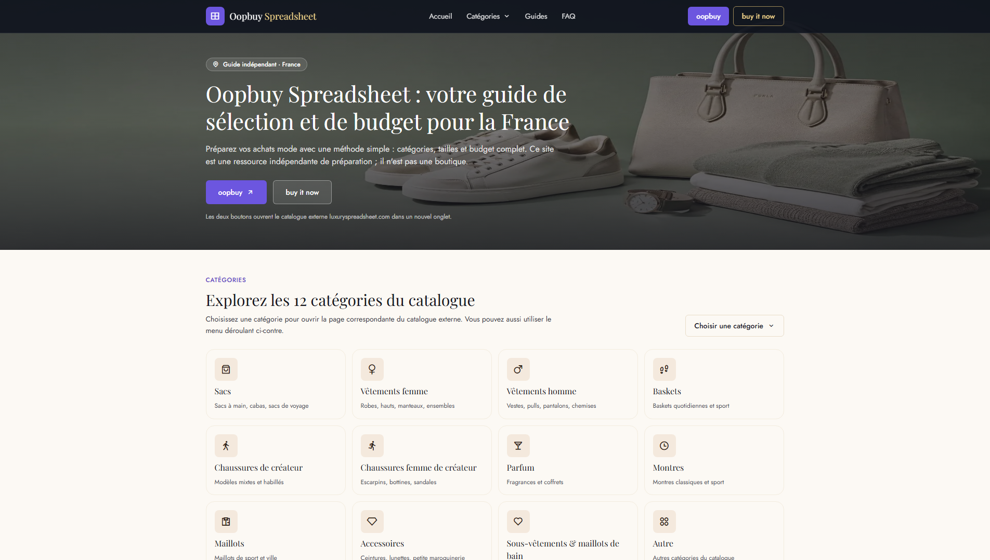Click the Accessoires gem icon

(372, 522)
